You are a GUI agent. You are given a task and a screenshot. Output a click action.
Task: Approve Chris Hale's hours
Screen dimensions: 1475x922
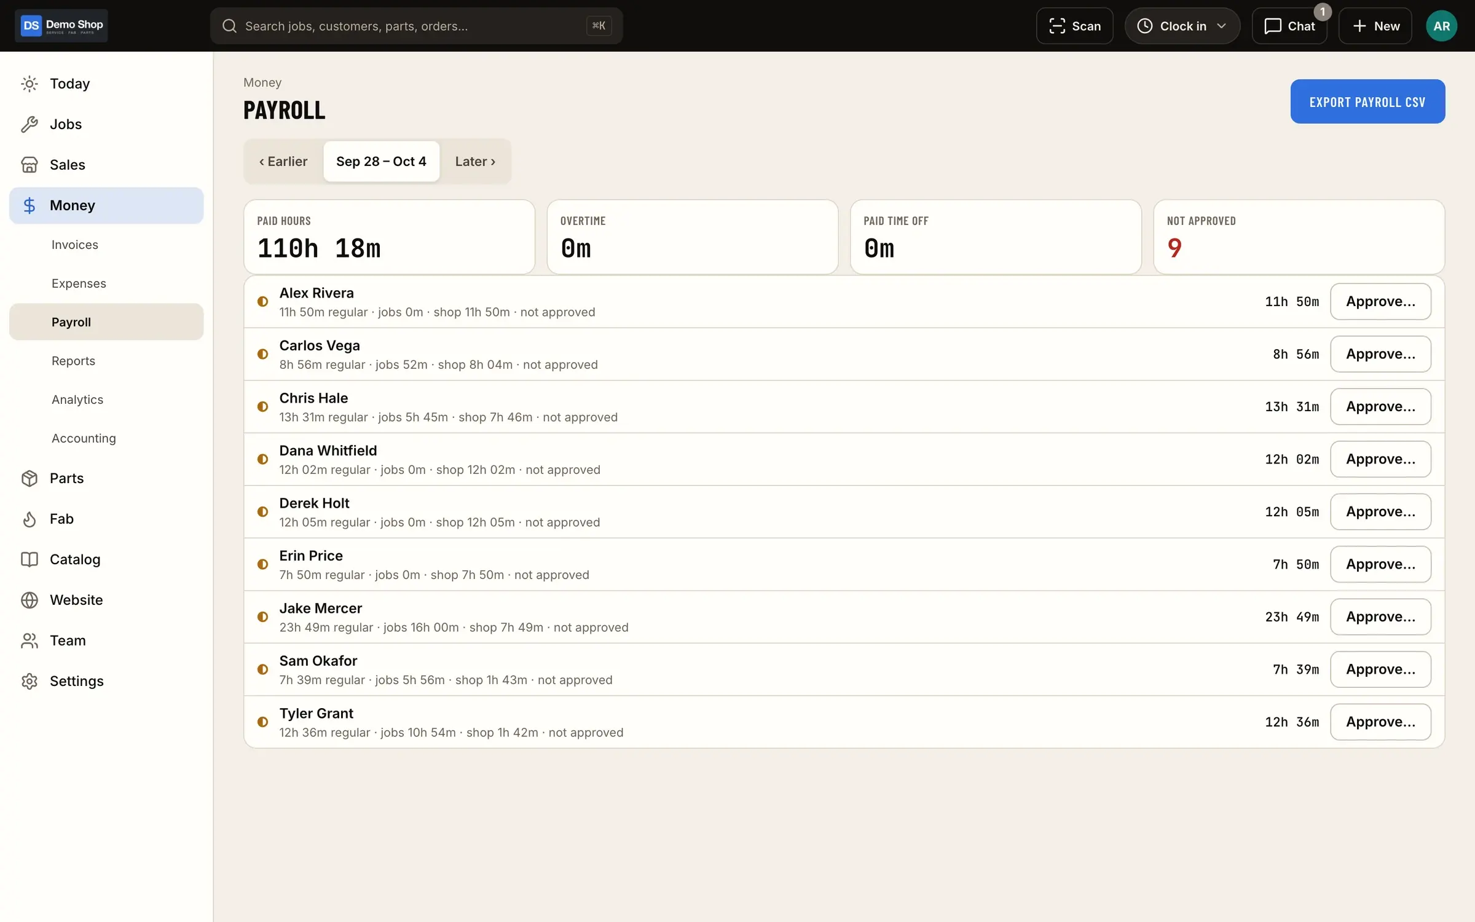(x=1380, y=407)
